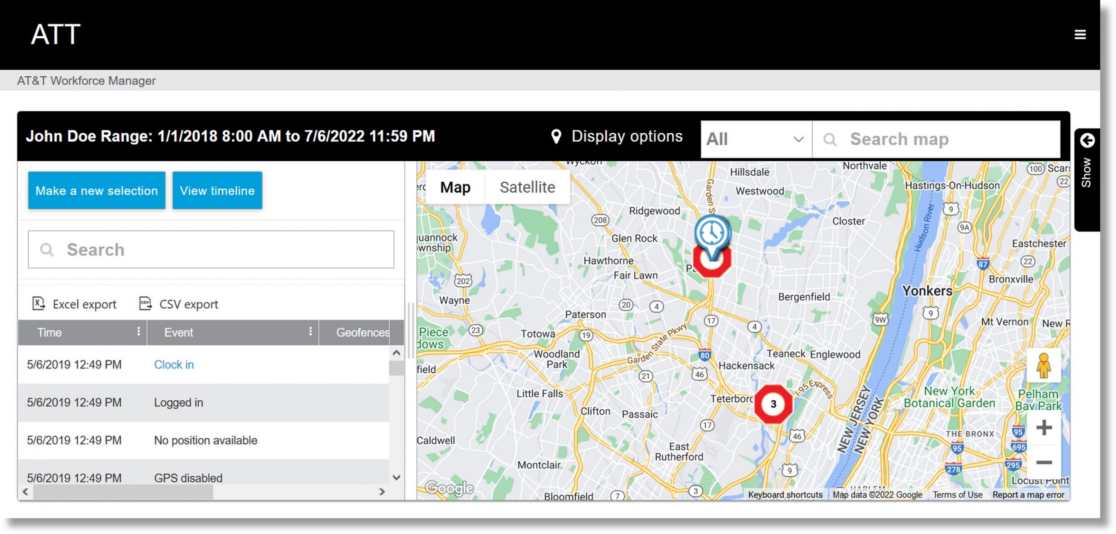Open View timeline
The image size is (1116, 534).
click(217, 190)
